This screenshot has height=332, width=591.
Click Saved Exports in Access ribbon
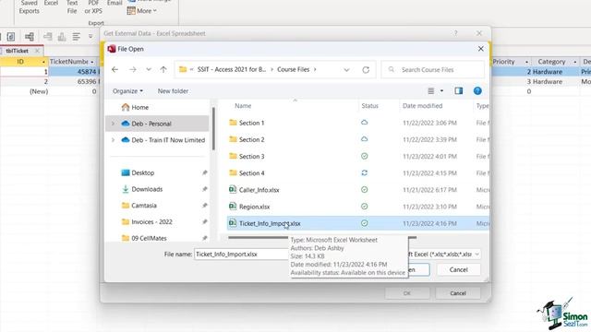[29, 7]
